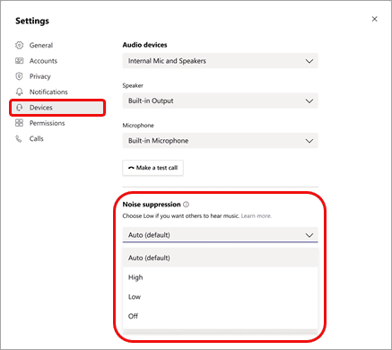The image size is (392, 350).
Task: Click the Devices headset icon
Action: 19,108
